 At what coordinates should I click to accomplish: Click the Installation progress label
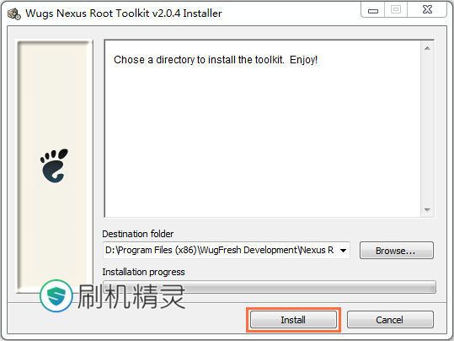pyautogui.click(x=143, y=272)
